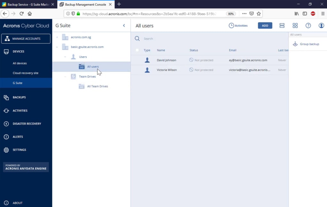Viewport: 327px width, 207px height.
Task: Click the Devices monitor icon
Action: tap(6, 52)
